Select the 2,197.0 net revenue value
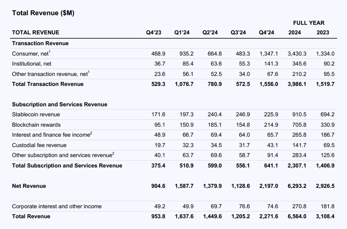This screenshot has height=229, width=347. [x=269, y=186]
